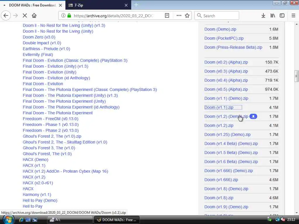Download Doom (v0.5) (Alpha).zip
299x224 pixels.
[x=226, y=89]
